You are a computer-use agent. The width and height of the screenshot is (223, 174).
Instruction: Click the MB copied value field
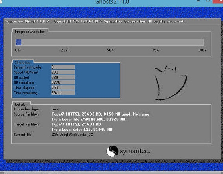pyautogui.click(x=63, y=77)
